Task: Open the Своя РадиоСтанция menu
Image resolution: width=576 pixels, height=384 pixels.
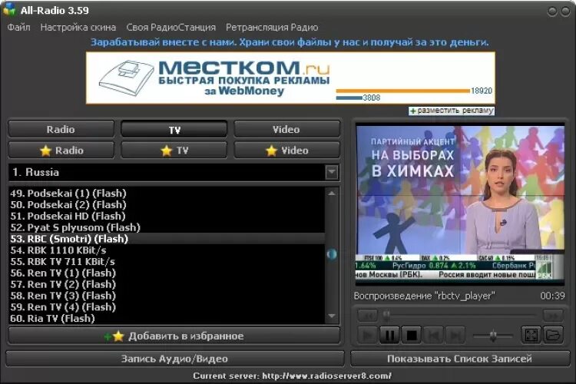Action: pyautogui.click(x=170, y=28)
